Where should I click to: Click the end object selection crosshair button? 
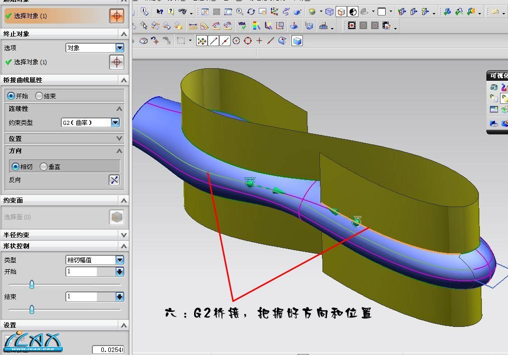click(116, 62)
